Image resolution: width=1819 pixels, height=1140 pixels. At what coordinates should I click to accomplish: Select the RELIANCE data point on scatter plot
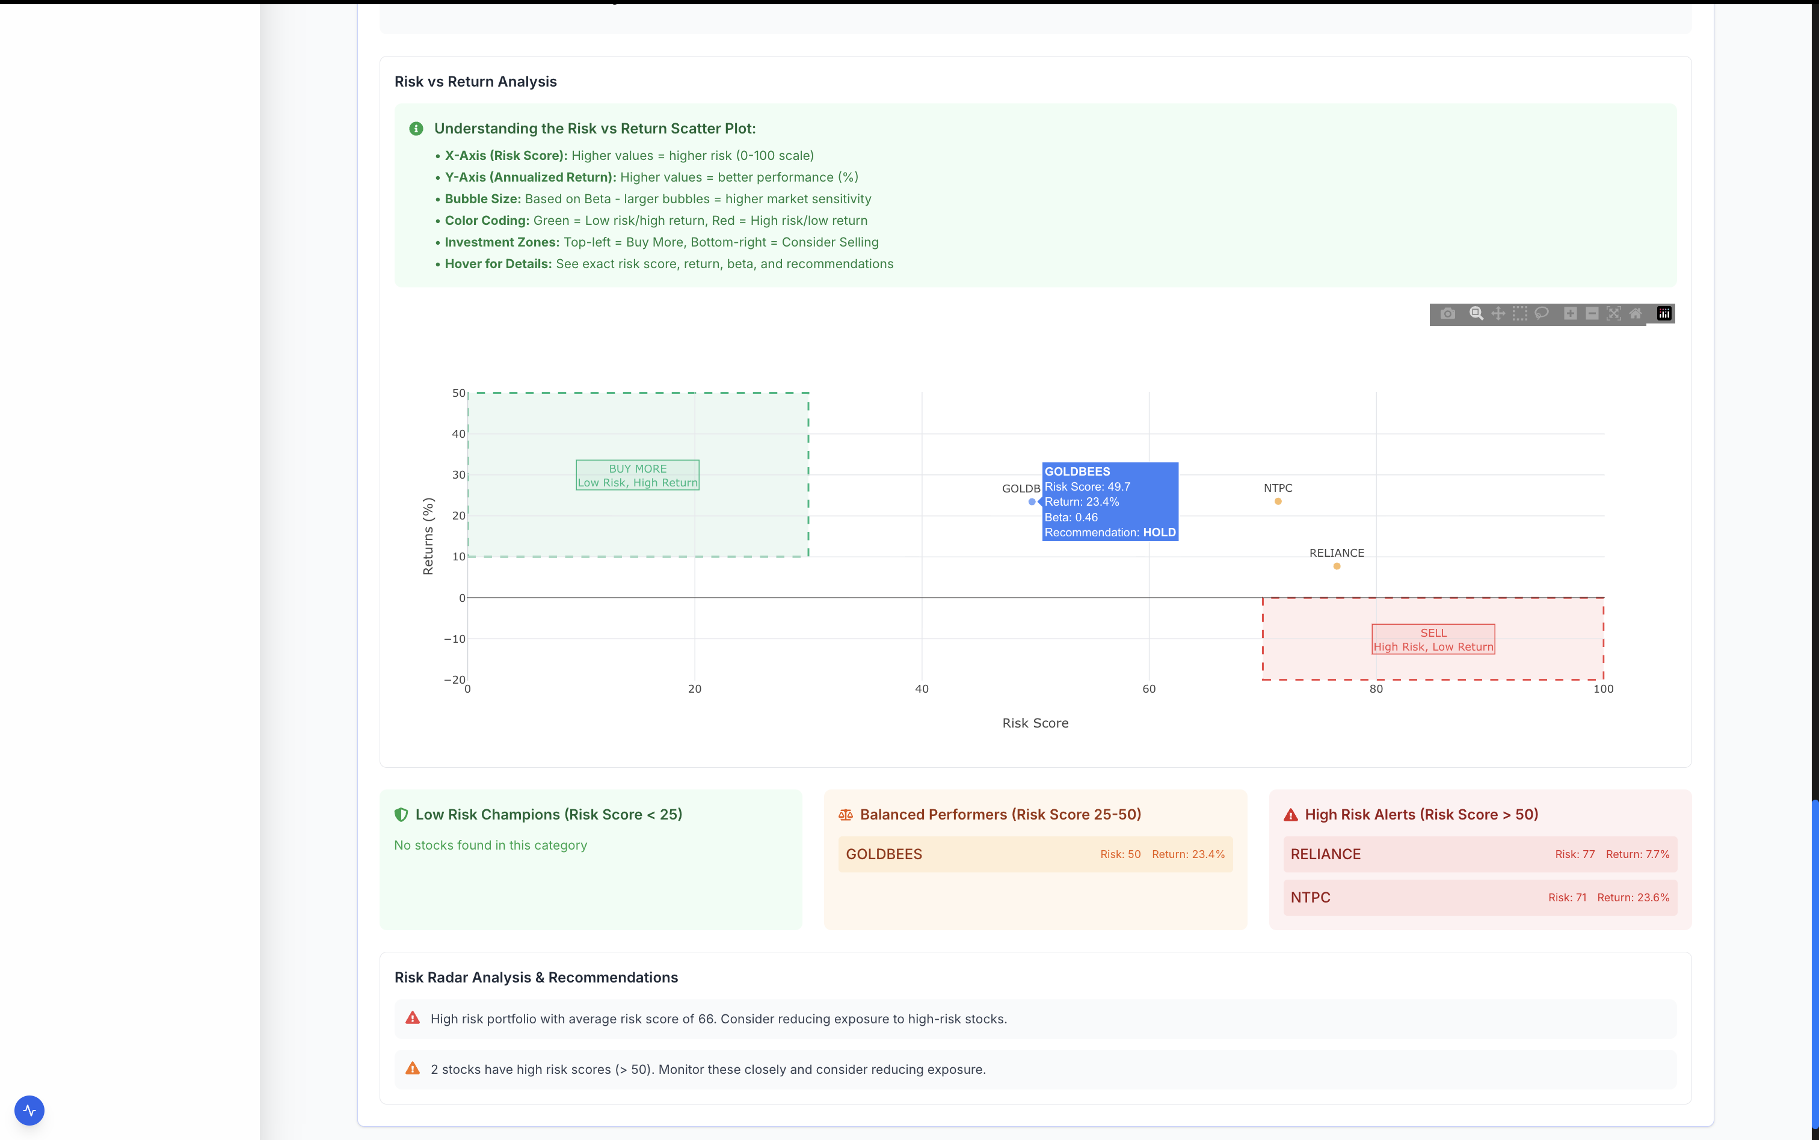coord(1337,566)
